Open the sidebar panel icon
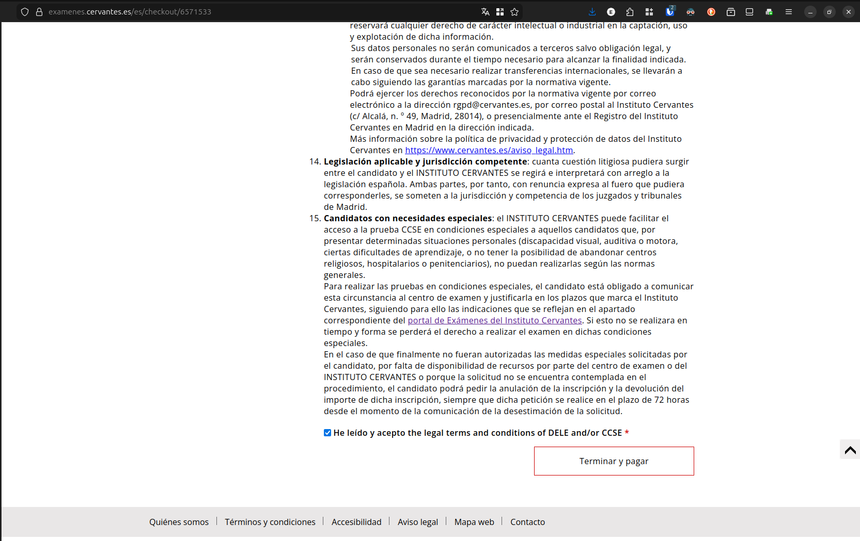This screenshot has height=541, width=860. [749, 12]
